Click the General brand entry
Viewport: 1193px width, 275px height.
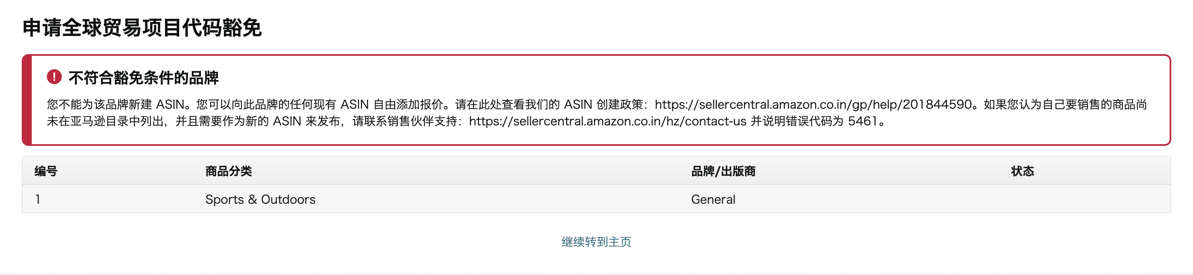click(713, 200)
